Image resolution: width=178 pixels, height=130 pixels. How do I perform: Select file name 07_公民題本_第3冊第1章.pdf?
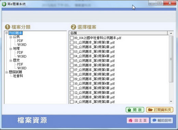click(x=94, y=70)
